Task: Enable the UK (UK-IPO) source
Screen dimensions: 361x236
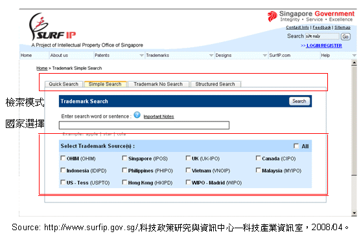Action: tap(188, 158)
